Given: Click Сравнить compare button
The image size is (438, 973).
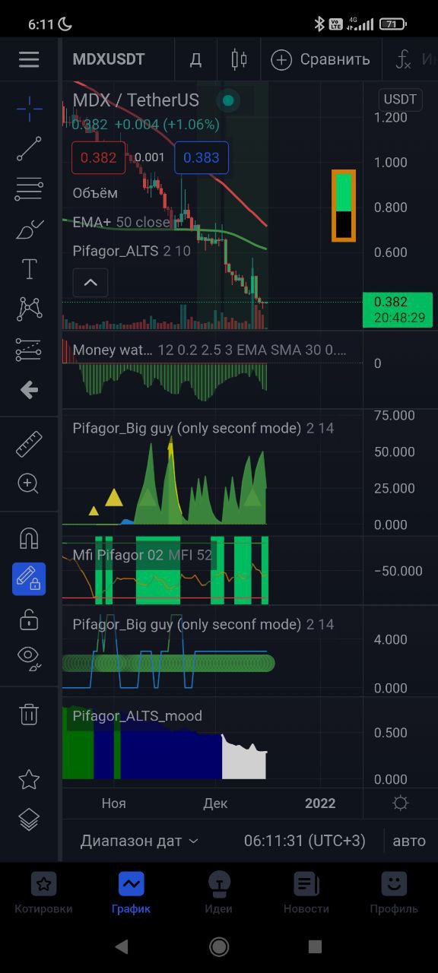Looking at the screenshot, I should (x=321, y=59).
